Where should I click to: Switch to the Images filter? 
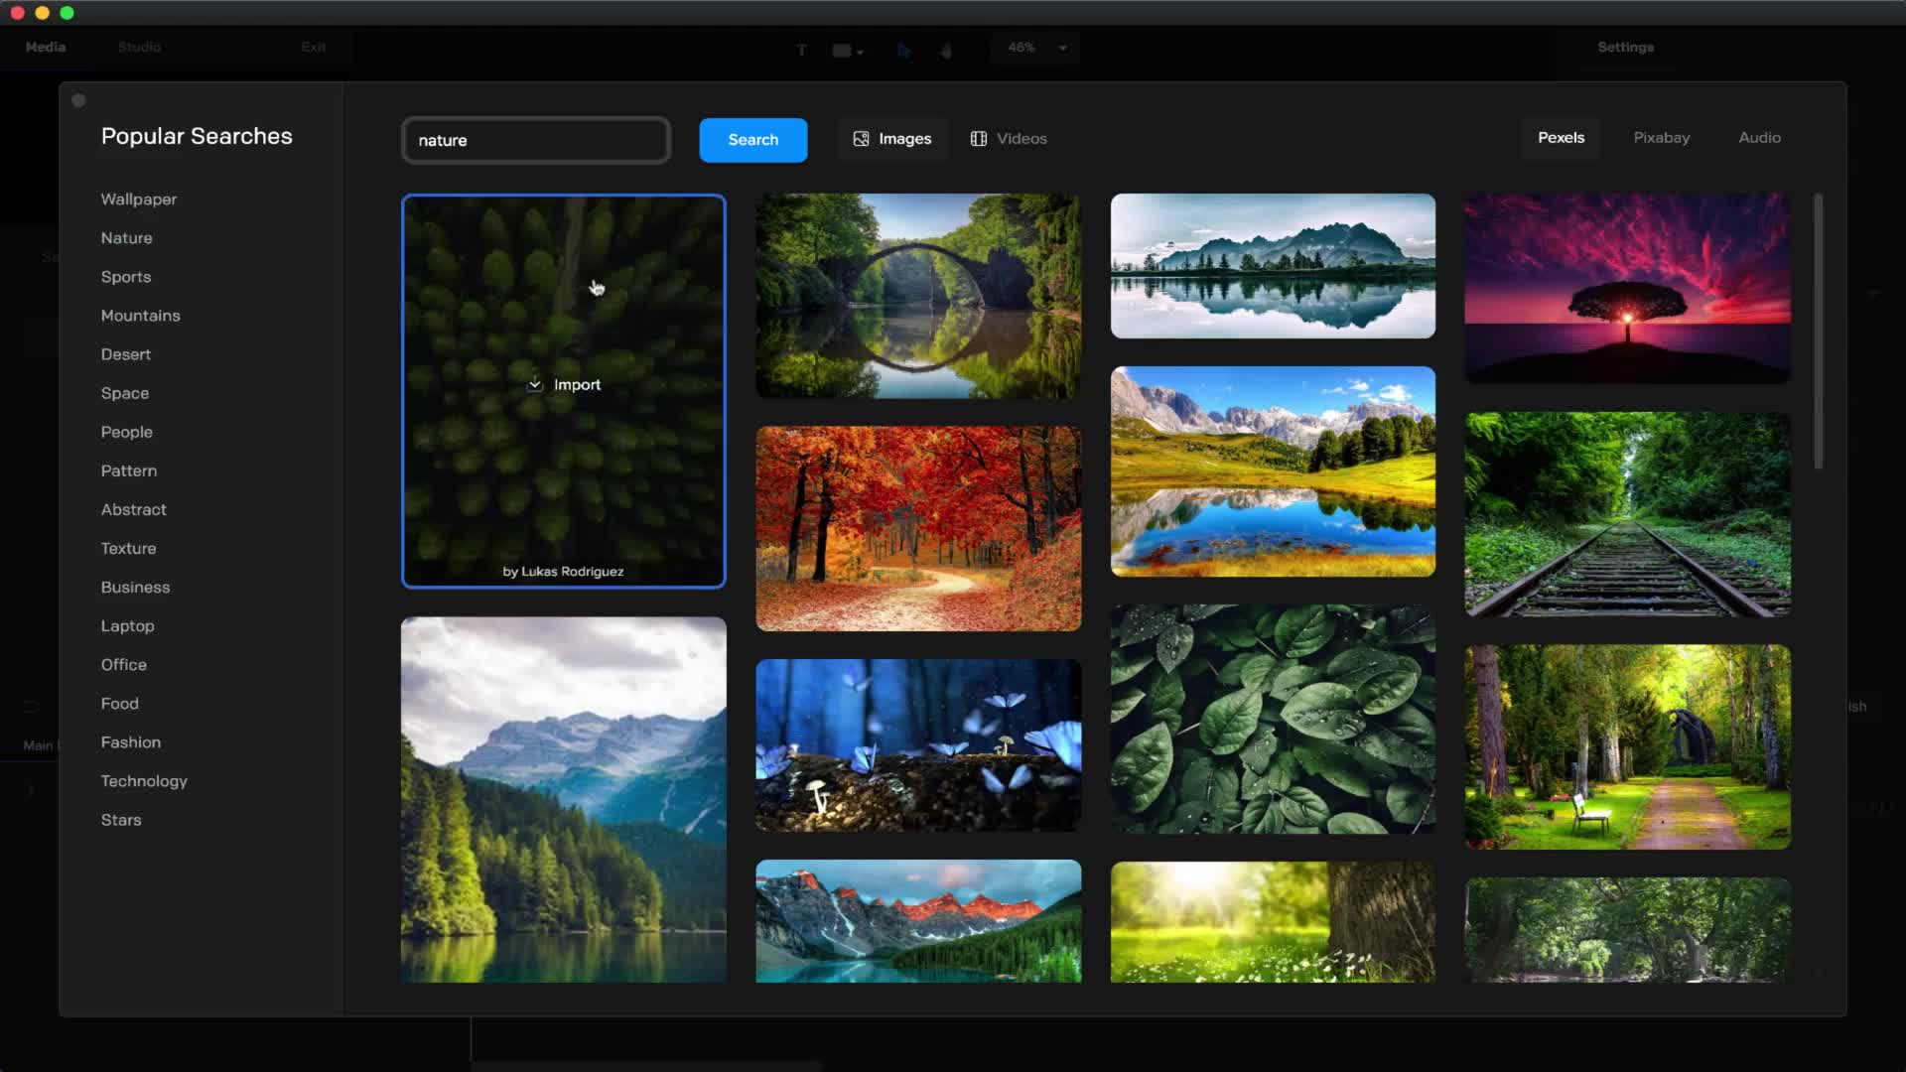[x=891, y=139]
